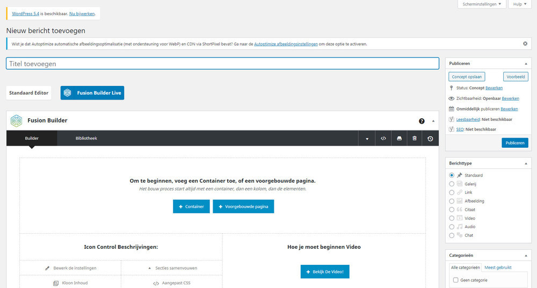Open the Scherminstellingen dropdown

[x=482, y=4]
